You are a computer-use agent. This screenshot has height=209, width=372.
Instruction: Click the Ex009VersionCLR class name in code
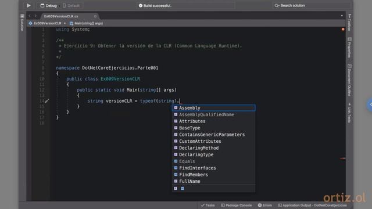(120, 79)
